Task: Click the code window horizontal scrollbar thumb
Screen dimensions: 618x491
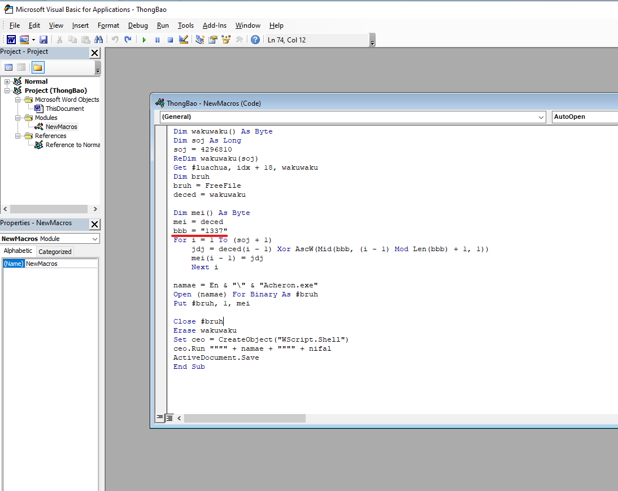Action: (245, 418)
